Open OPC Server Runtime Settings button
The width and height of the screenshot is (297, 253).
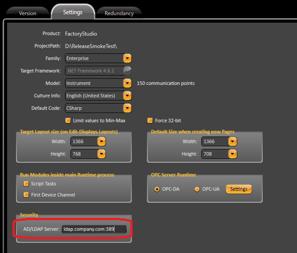239,189
